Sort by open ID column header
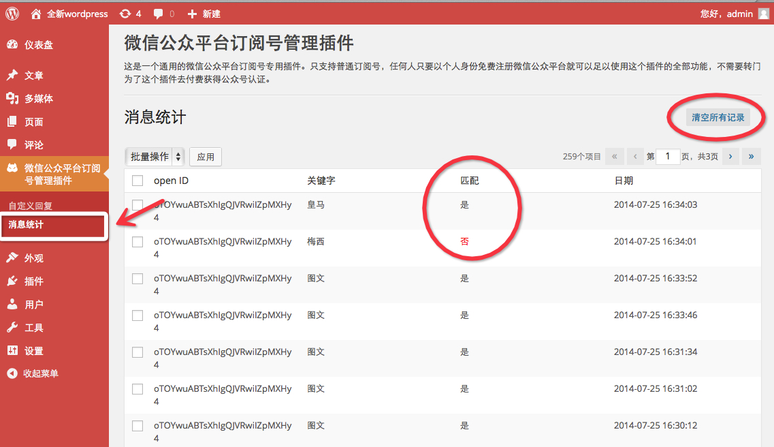 tap(172, 181)
